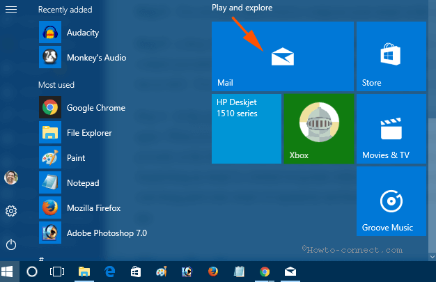This screenshot has width=436, height=282.
Task: Click the user account picture
Action: coord(11,178)
